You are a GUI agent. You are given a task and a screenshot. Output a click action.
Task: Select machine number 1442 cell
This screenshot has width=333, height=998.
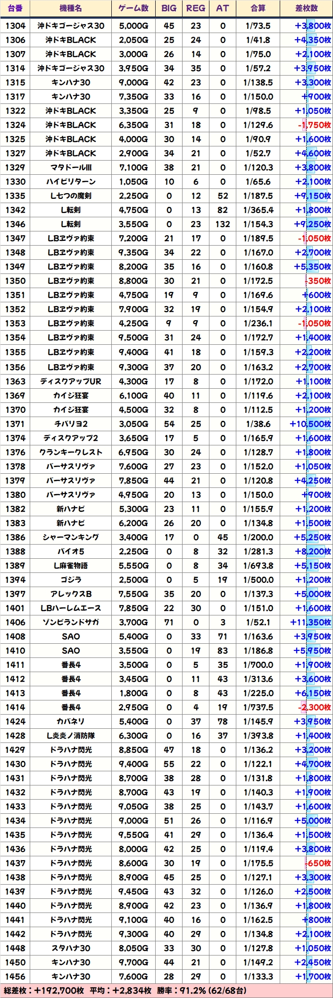pos(16,934)
